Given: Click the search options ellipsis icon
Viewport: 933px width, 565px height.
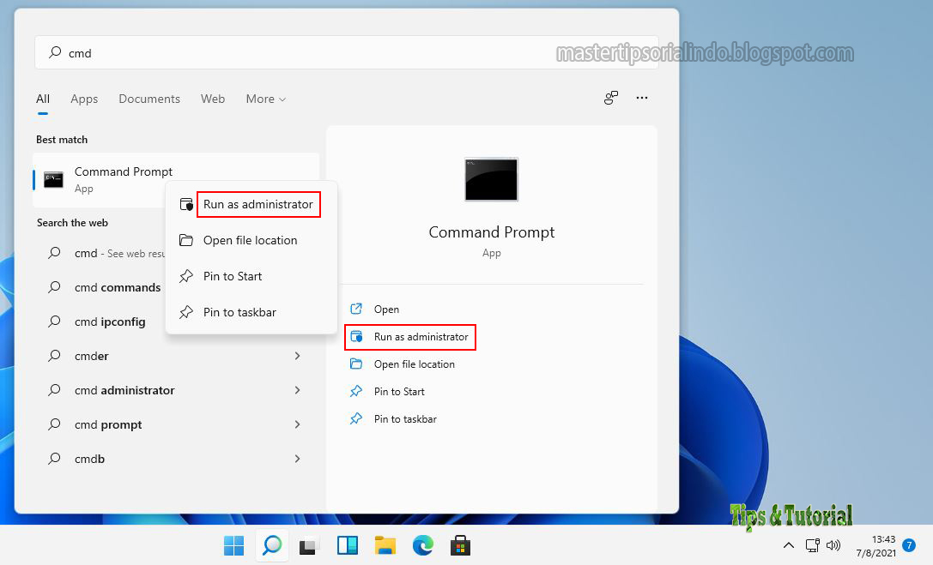Looking at the screenshot, I should [x=642, y=98].
